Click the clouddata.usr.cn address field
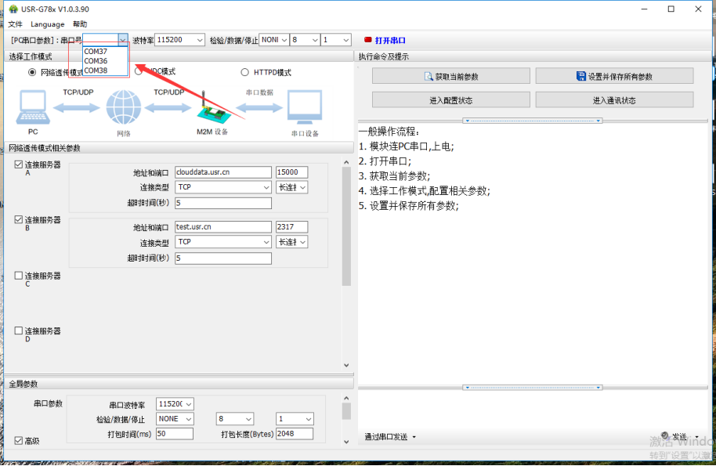Image resolution: width=716 pixels, height=466 pixels. click(223, 172)
